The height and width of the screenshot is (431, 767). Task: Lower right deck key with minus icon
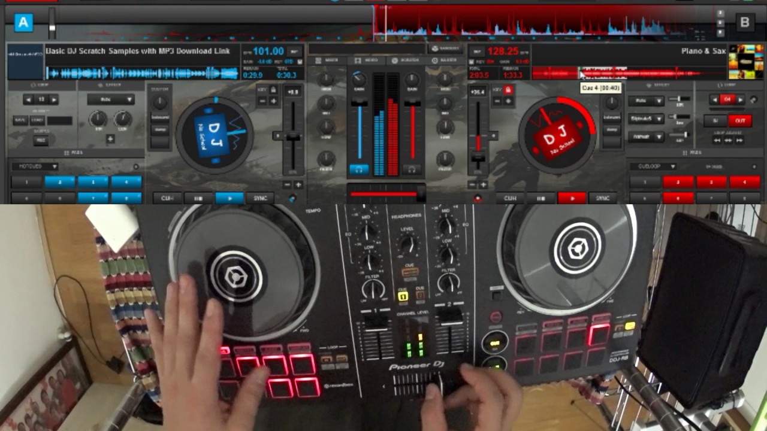point(498,101)
